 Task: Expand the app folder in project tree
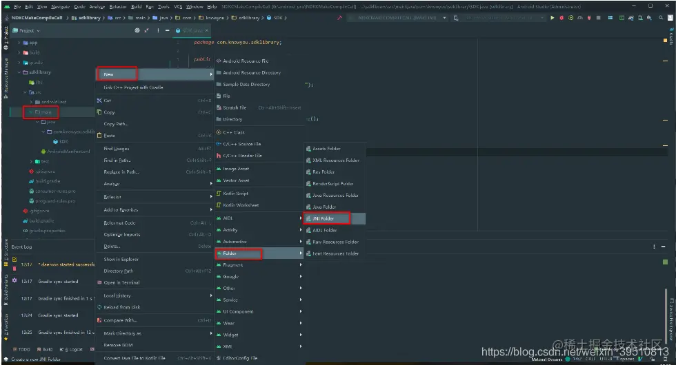click(19, 43)
